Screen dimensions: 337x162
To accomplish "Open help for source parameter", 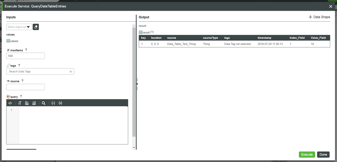I will tap(22, 81).
